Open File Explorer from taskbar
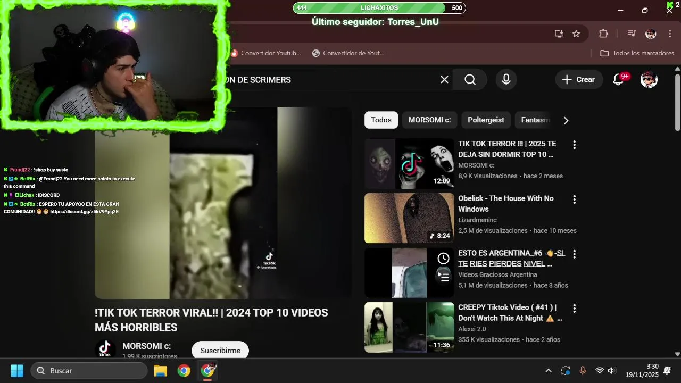The height and width of the screenshot is (383, 681). pos(160,371)
